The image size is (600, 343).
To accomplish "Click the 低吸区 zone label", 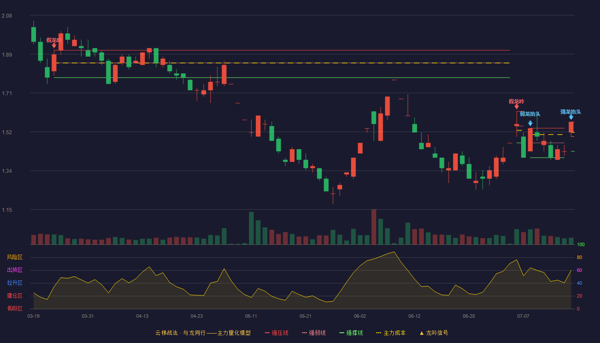I will (15, 308).
